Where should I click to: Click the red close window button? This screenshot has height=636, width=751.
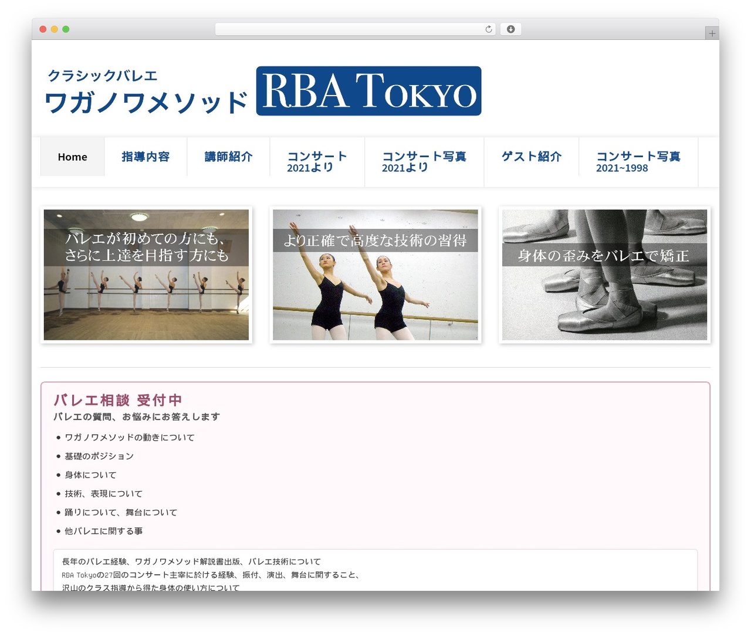[43, 29]
